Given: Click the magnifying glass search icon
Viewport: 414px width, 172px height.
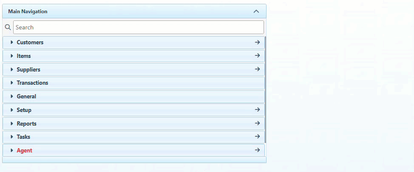Looking at the screenshot, I should point(8,27).
